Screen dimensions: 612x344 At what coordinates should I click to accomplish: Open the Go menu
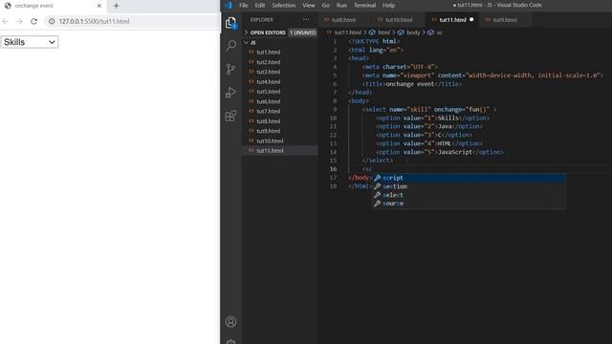[x=326, y=5]
